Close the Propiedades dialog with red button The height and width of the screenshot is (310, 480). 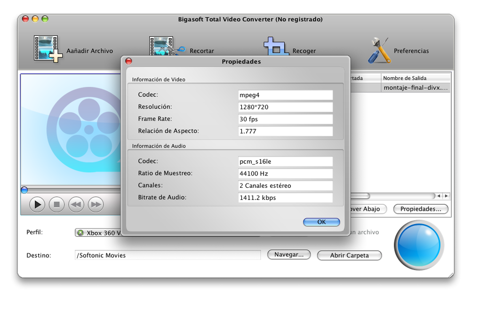[128, 61]
